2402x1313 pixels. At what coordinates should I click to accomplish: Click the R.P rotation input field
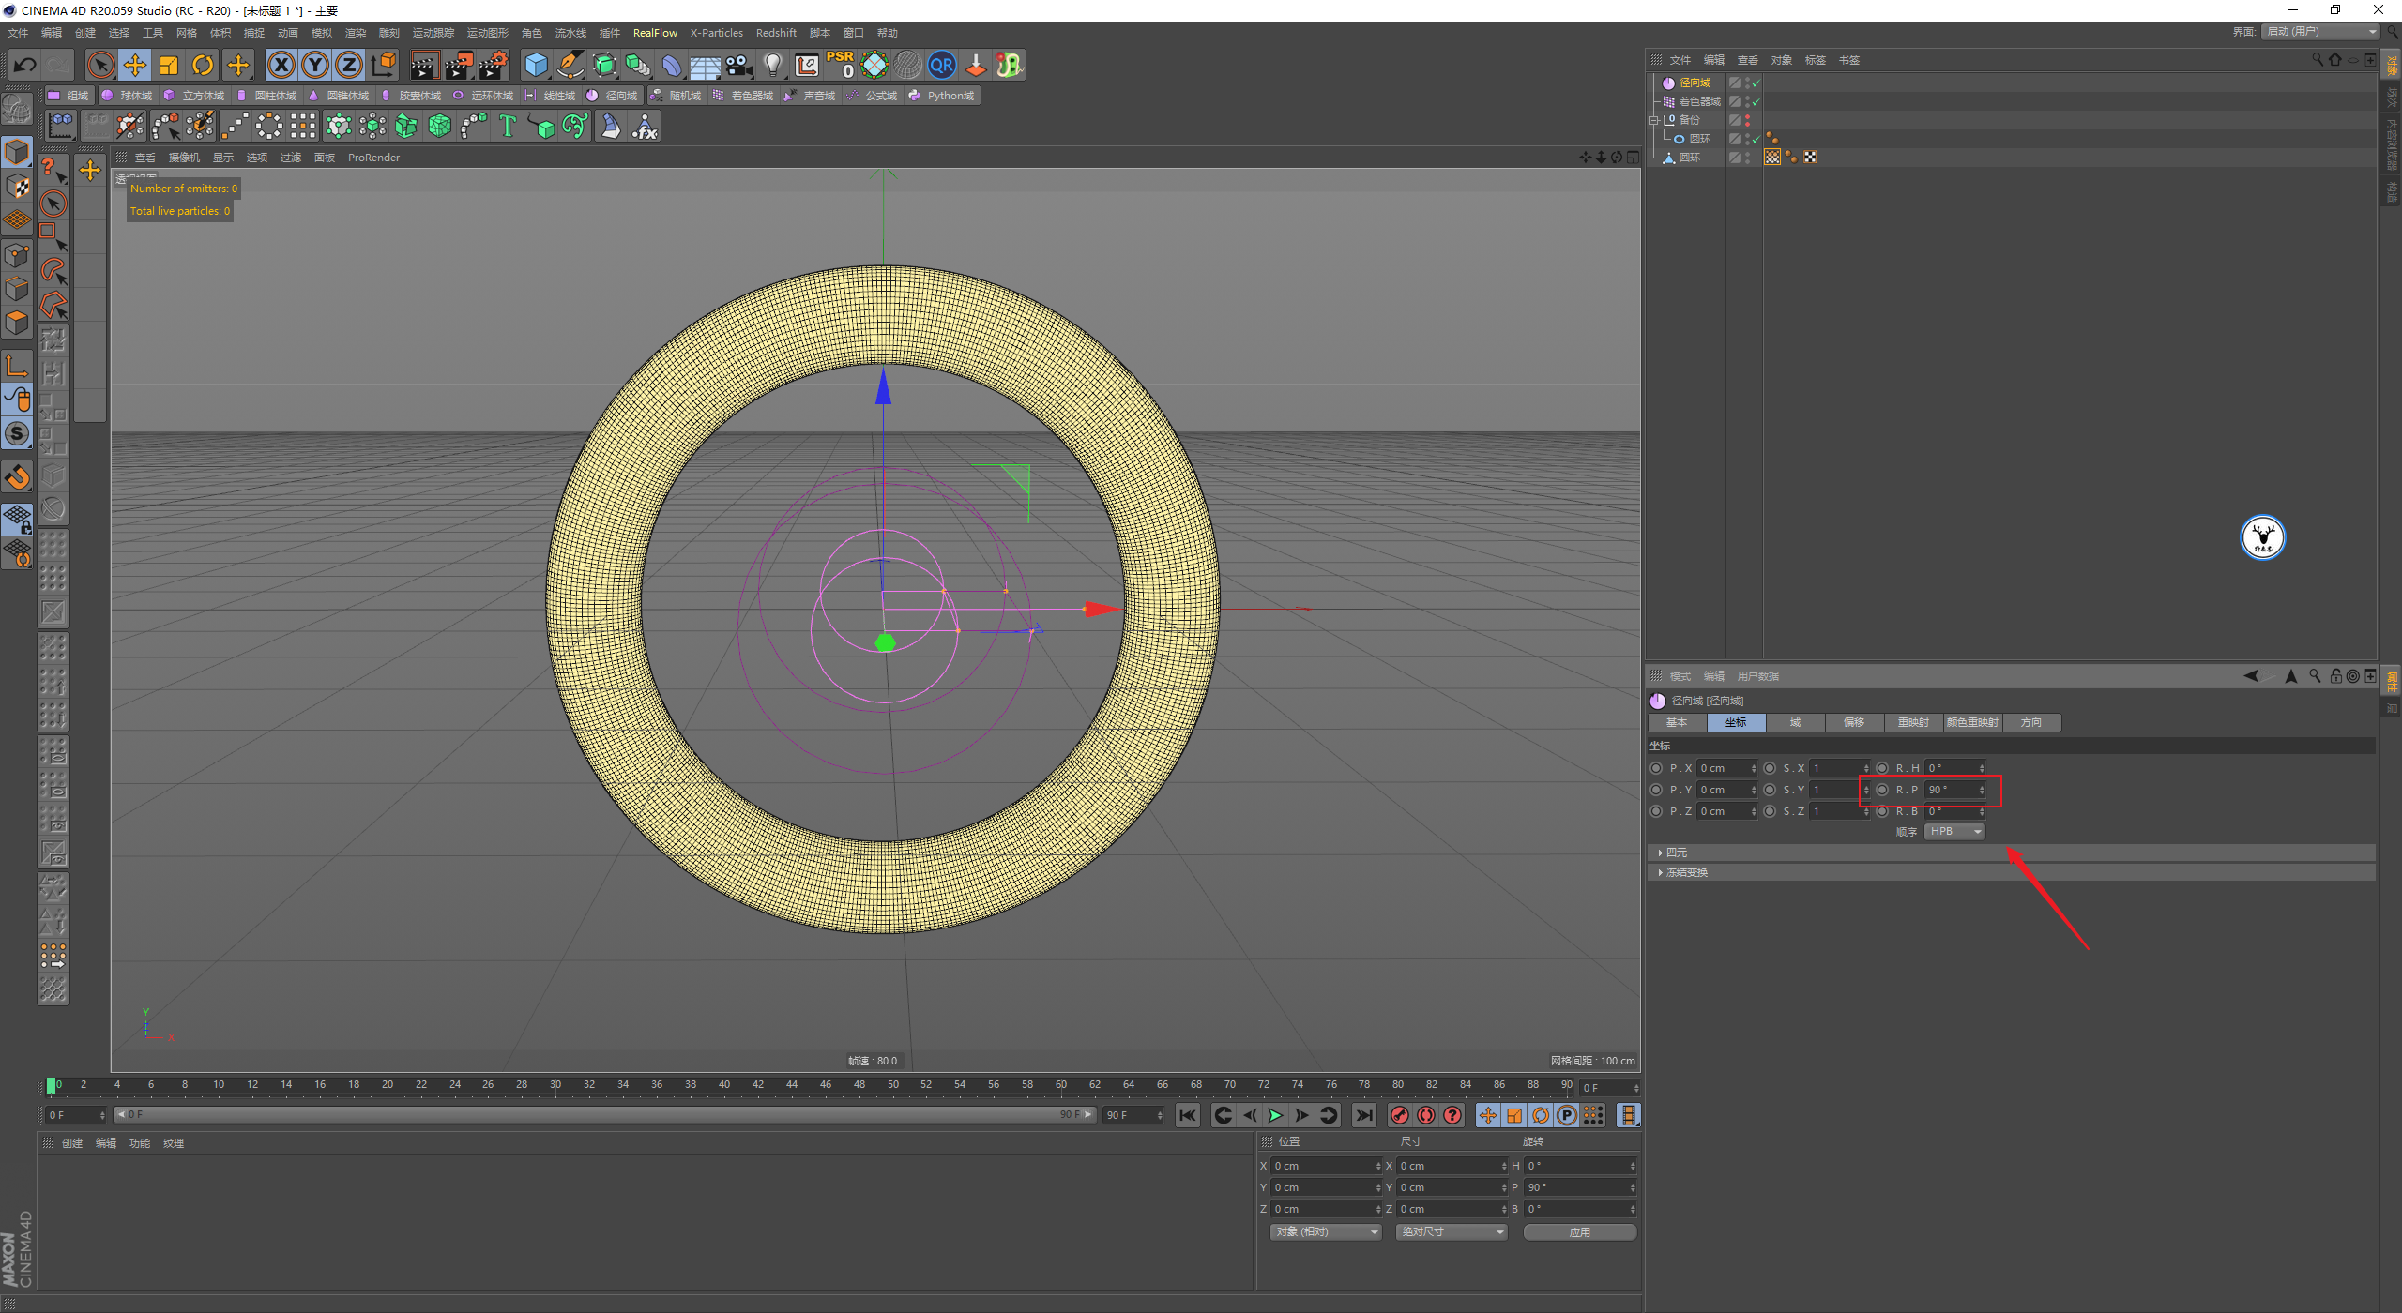click(x=1950, y=790)
